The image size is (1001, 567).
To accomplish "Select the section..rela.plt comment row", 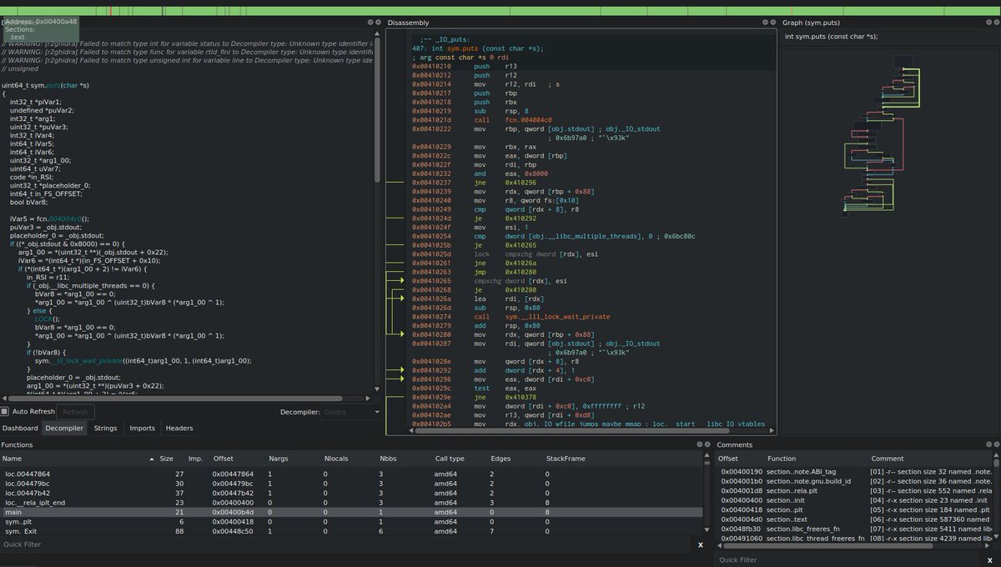I will 854,489.
